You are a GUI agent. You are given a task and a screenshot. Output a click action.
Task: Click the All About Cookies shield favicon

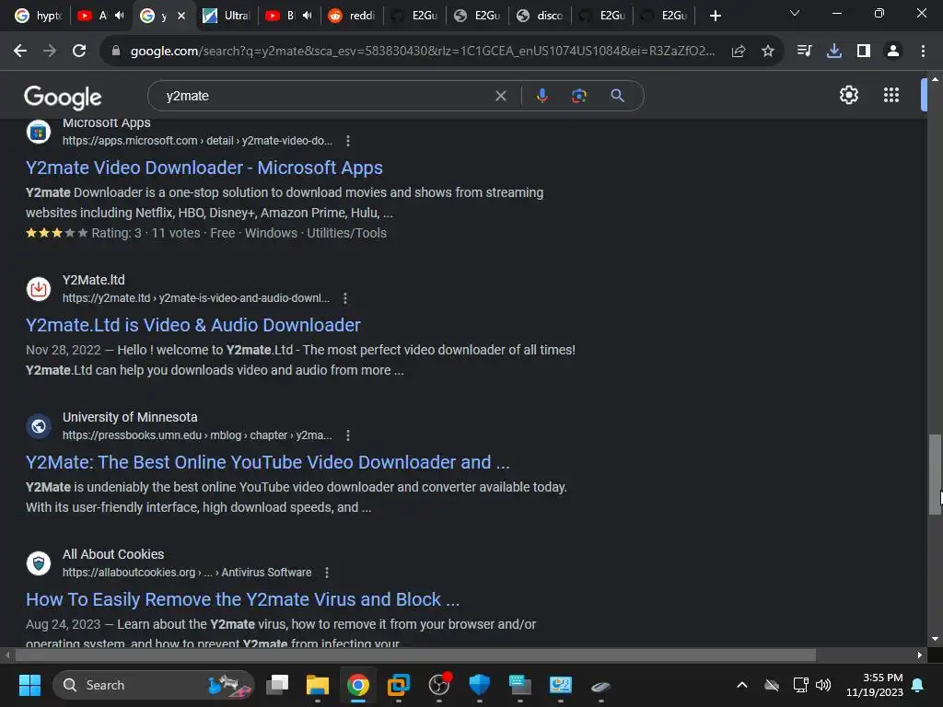click(x=39, y=563)
